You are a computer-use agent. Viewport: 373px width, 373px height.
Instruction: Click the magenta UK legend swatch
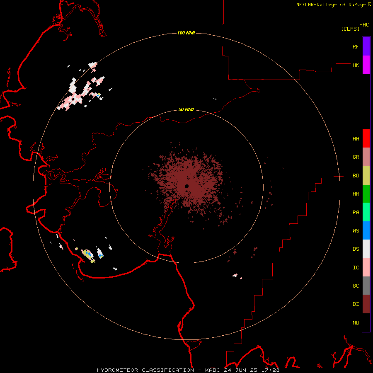pos(366,65)
